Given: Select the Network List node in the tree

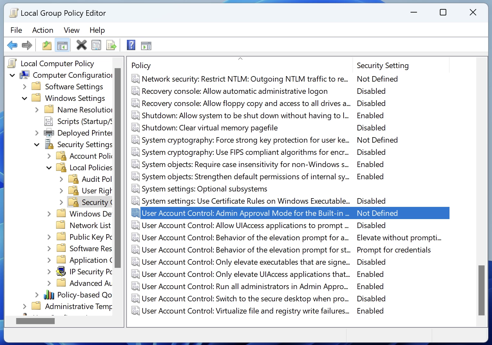Looking at the screenshot, I should tap(90, 225).
